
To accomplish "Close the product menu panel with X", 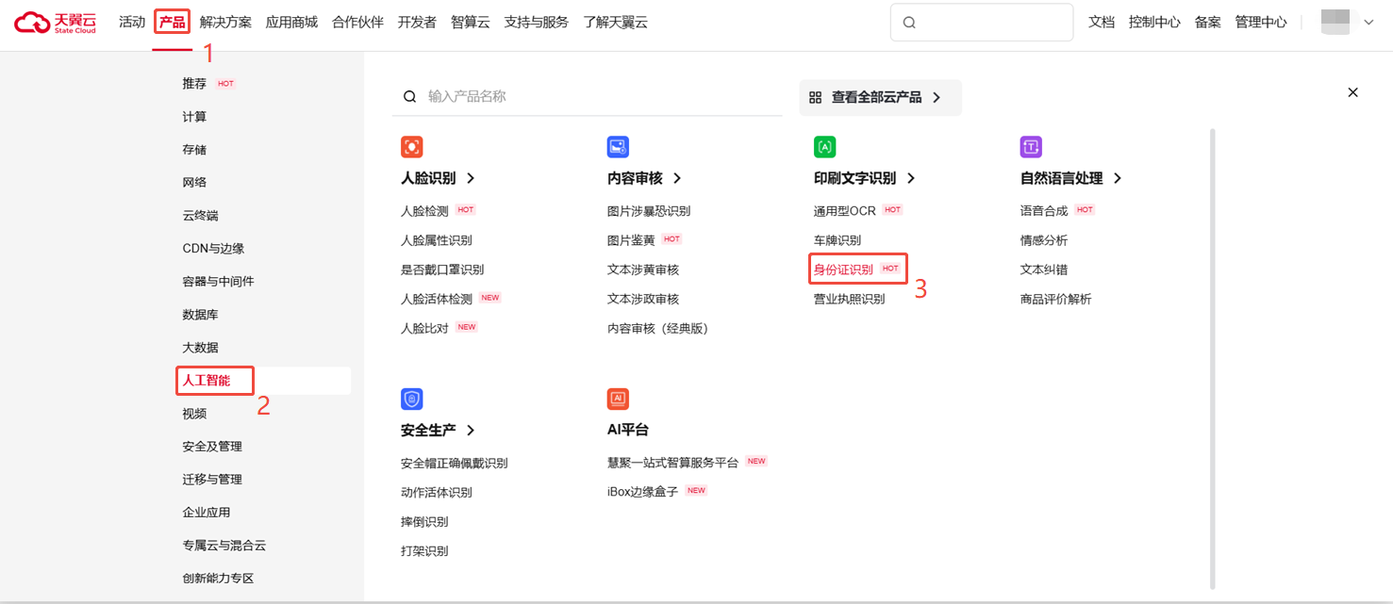I will point(1352,92).
